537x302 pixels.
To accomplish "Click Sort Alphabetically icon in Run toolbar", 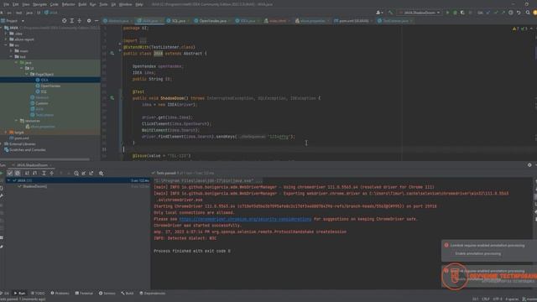I will pyautogui.click(x=27, y=174).
